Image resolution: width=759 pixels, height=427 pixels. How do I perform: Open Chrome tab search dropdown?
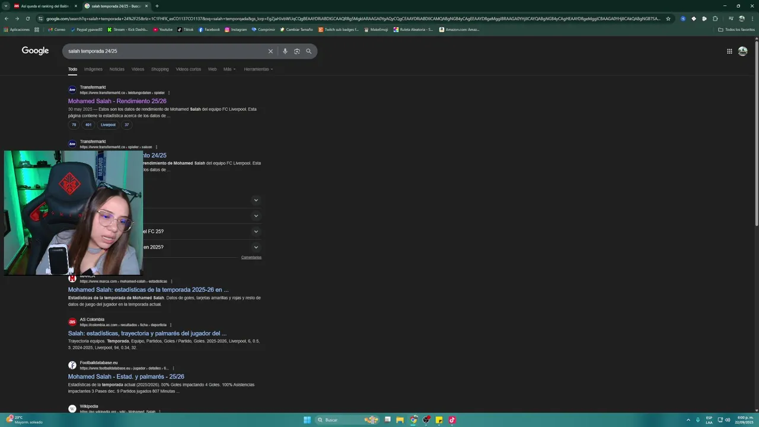(6, 6)
